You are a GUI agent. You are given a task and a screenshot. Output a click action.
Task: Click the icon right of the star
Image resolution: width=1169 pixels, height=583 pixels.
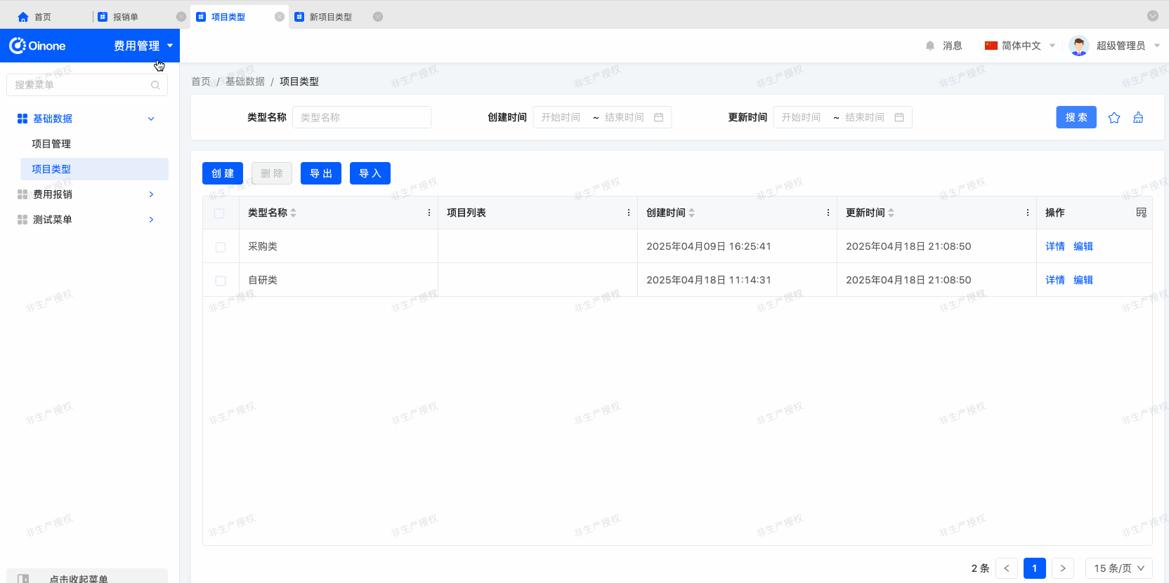1138,118
